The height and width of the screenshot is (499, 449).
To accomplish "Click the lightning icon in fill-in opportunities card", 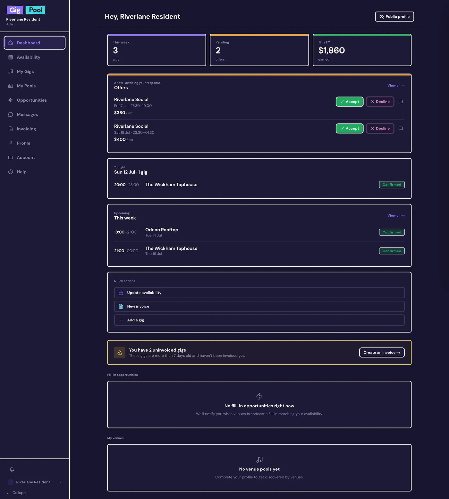I will point(259,396).
